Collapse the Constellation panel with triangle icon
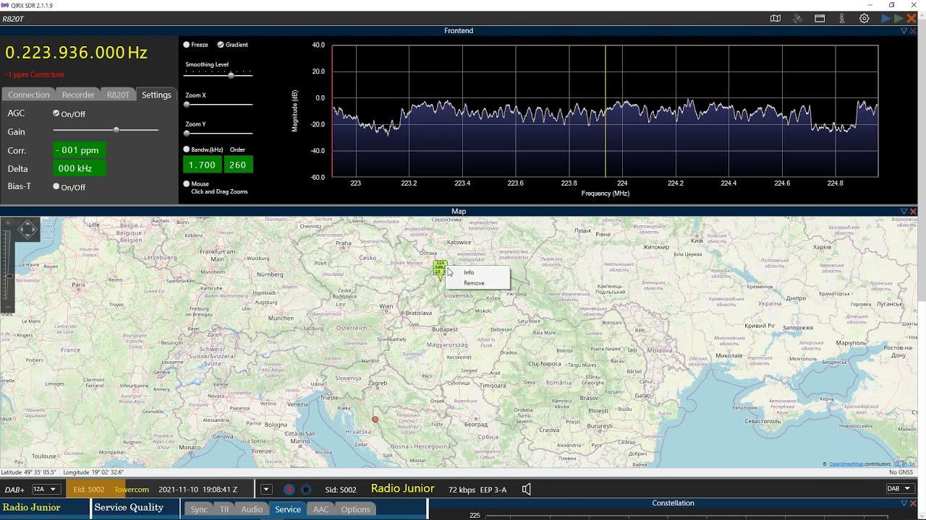Screen dimensions: 926x520 coord(904,503)
